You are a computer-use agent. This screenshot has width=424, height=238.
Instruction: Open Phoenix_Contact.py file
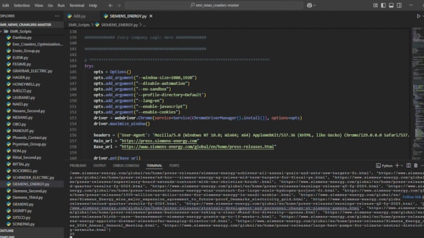(29, 137)
